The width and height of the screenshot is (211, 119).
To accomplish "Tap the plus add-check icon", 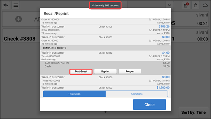I will 19,19.
